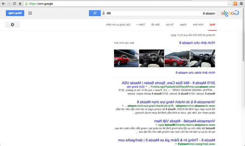Reload the page with the refresh icon
The height and width of the screenshot is (146, 245).
[14, 3]
